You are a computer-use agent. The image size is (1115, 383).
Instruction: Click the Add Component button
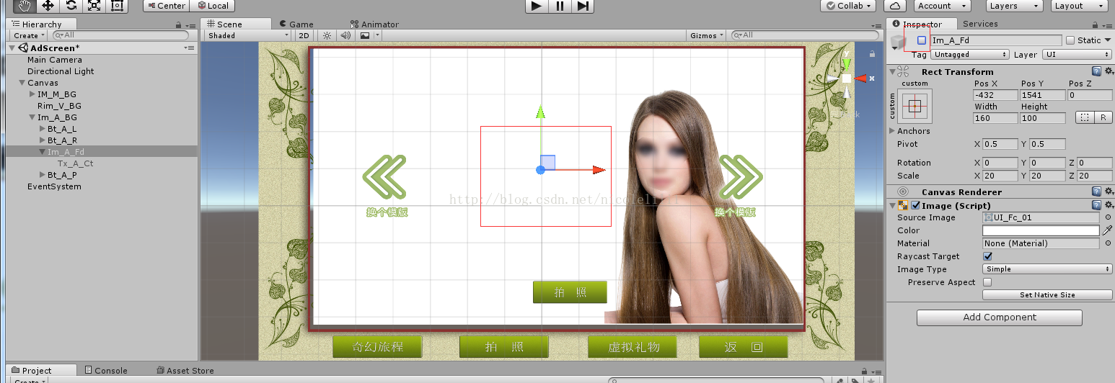tap(1000, 317)
